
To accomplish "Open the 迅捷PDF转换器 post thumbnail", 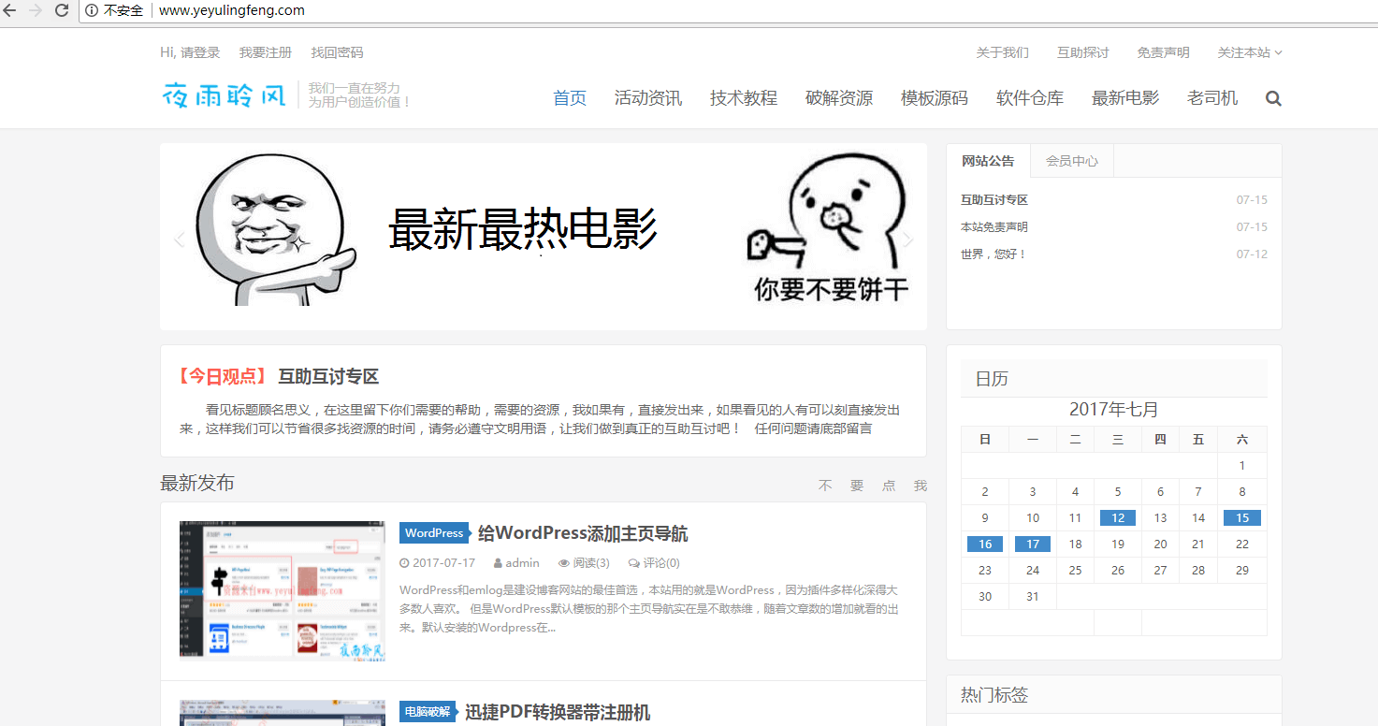I will pyautogui.click(x=283, y=713).
